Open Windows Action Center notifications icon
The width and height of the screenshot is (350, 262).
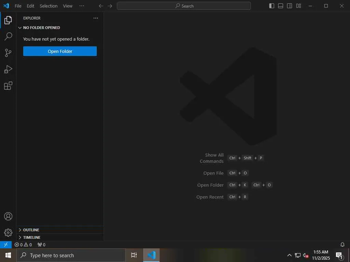pos(339,255)
